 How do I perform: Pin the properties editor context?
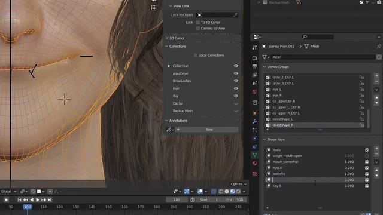379,46
